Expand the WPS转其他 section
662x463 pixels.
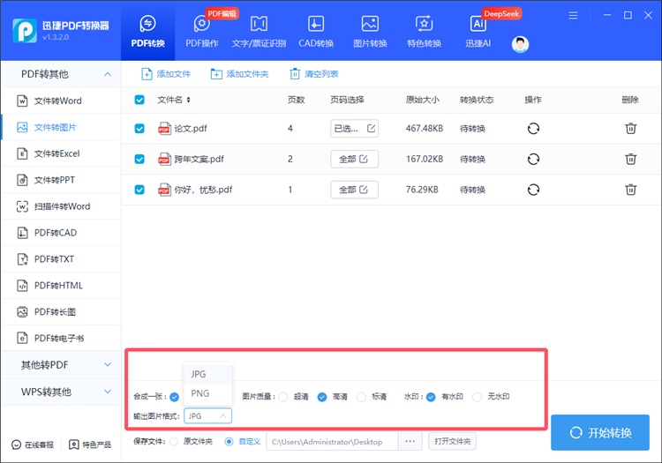tap(108, 392)
